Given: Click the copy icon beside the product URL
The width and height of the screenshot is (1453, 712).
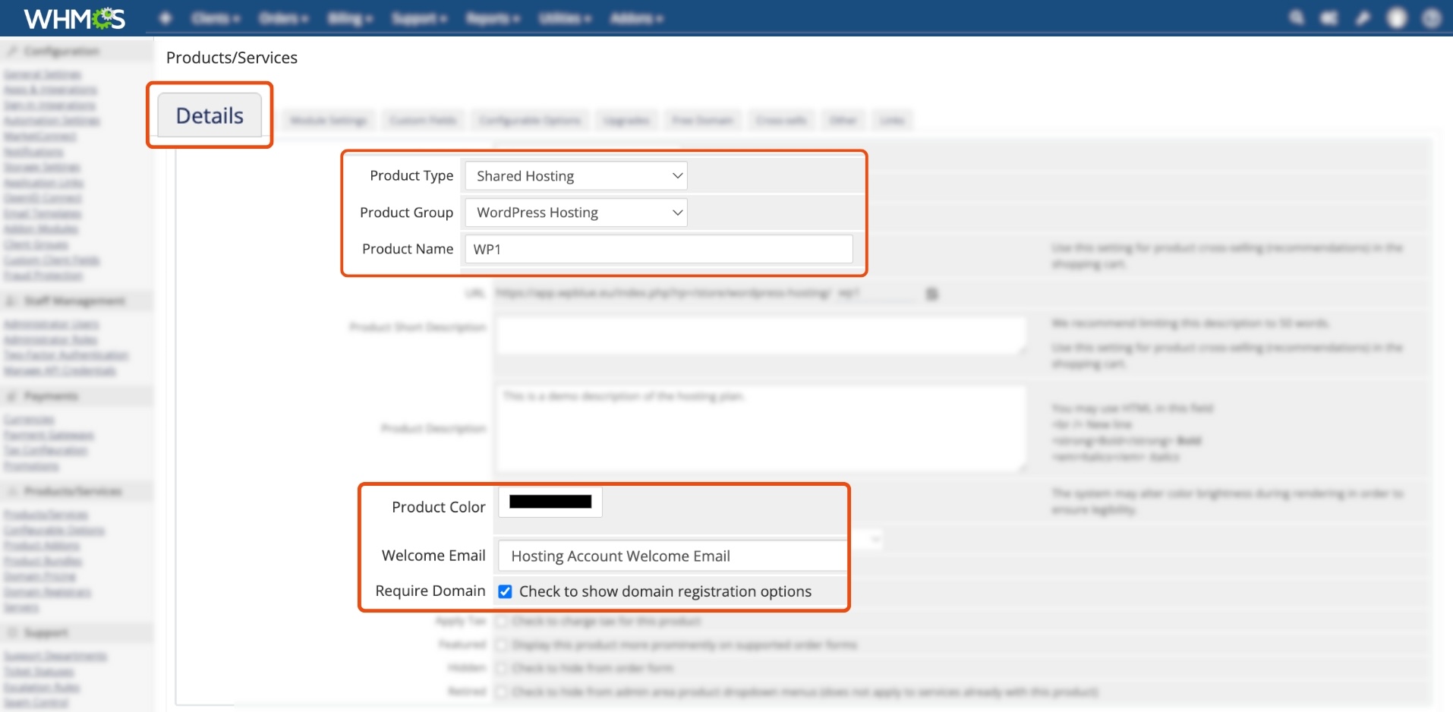Looking at the screenshot, I should pos(932,294).
